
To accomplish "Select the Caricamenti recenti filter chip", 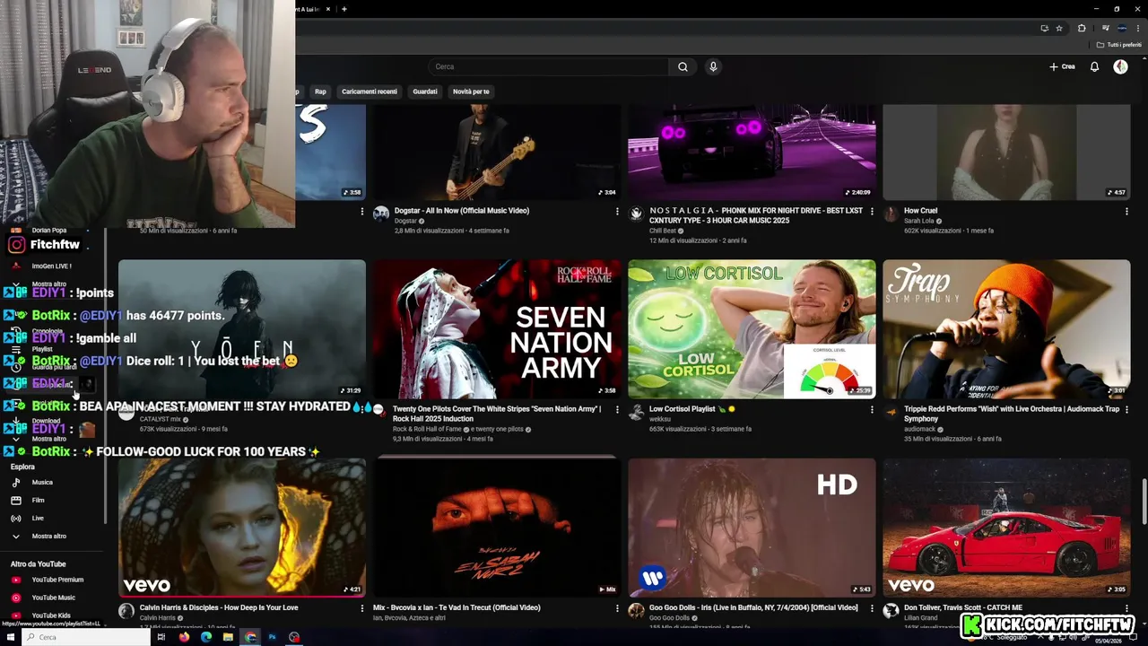I will pos(370,92).
